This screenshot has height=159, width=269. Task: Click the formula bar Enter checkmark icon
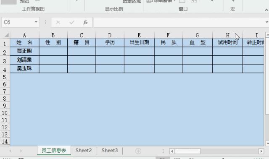[x=72, y=22]
